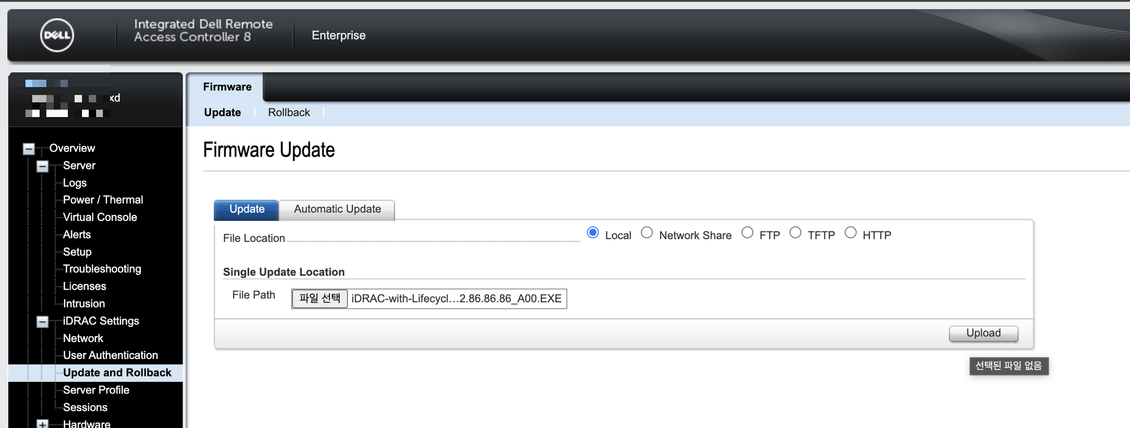
Task: Open iDRAC Settings in the tree
Action: pos(101,321)
